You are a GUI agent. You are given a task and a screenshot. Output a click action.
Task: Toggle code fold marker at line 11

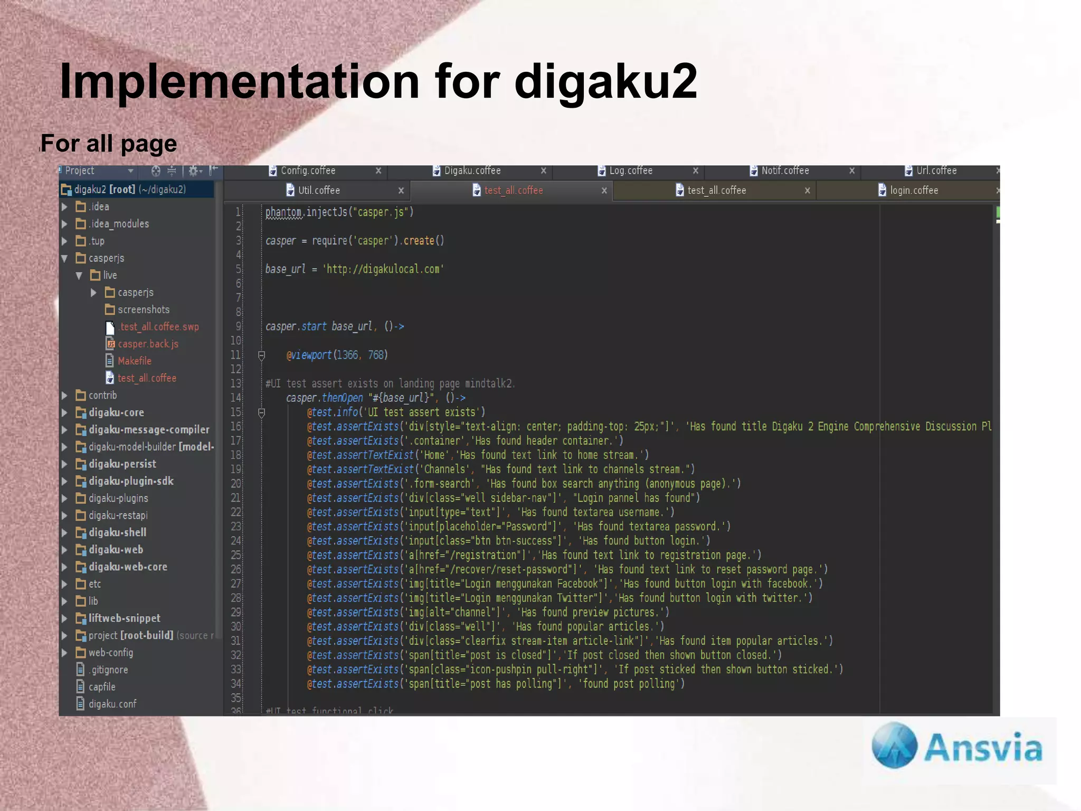click(261, 355)
